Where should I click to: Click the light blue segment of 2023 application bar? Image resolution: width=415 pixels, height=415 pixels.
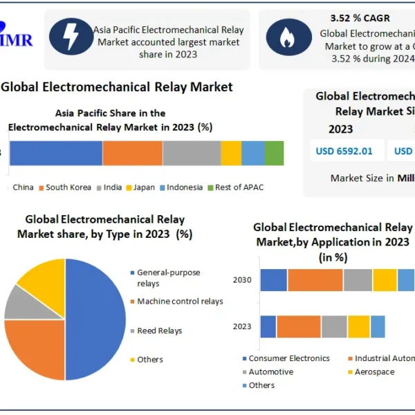pos(378,326)
